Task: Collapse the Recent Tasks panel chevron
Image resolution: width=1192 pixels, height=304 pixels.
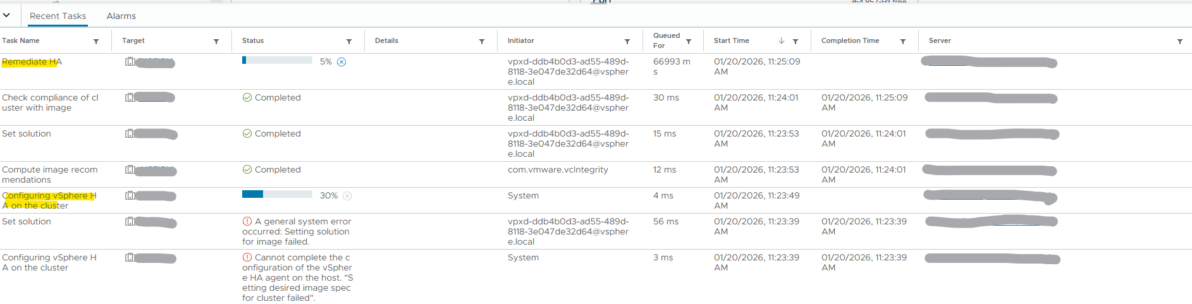Action: (x=6, y=15)
